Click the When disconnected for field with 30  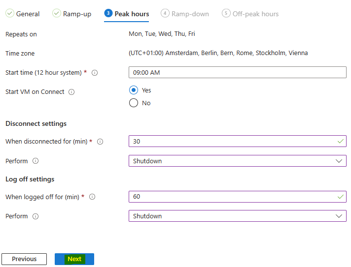tap(238, 141)
